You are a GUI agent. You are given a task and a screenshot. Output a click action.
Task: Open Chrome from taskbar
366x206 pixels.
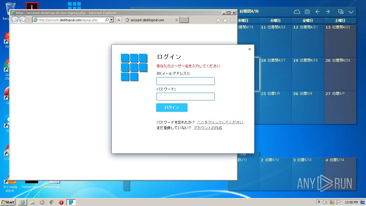click(x=52, y=202)
